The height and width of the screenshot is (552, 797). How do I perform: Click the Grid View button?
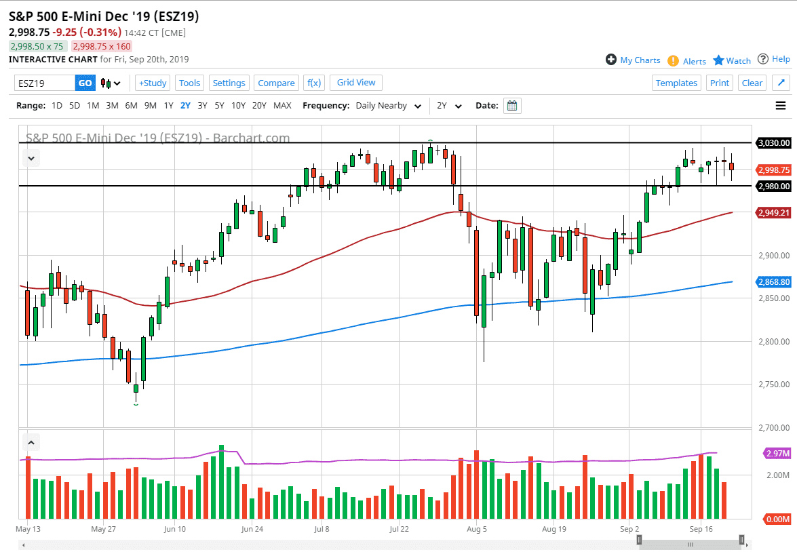[356, 82]
